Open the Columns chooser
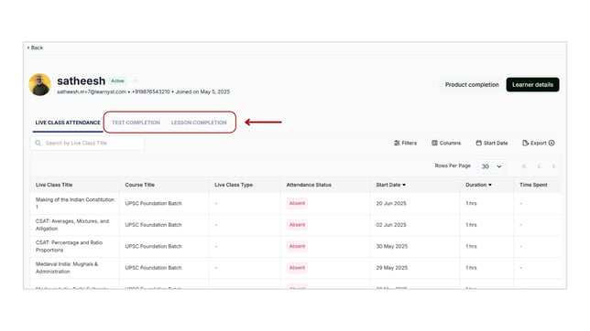Screen dimensions: 590x331 click(446, 143)
